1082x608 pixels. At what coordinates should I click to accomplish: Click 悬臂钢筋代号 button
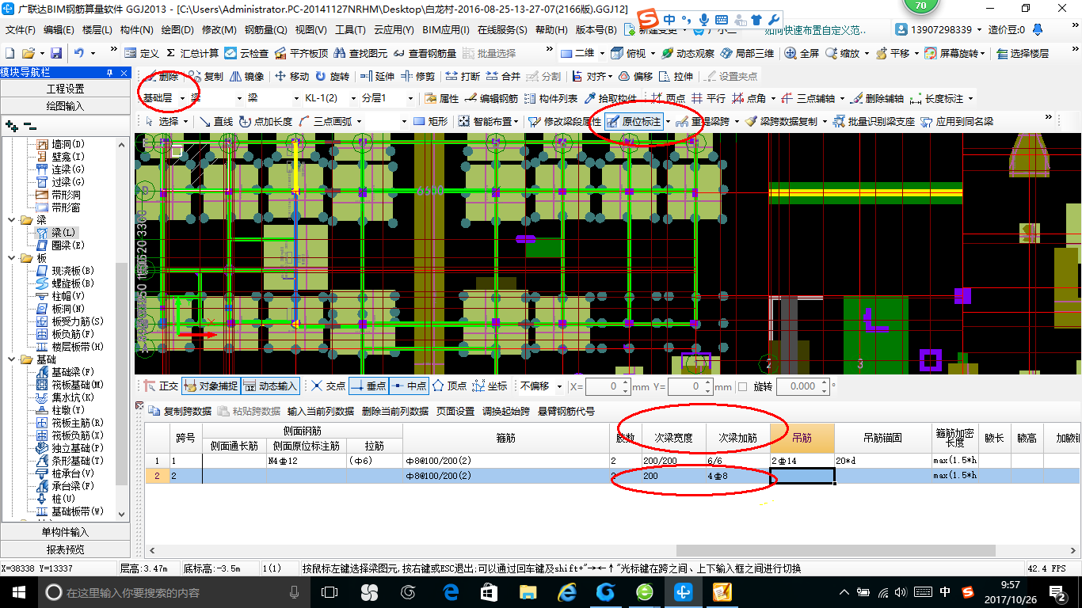tap(566, 412)
